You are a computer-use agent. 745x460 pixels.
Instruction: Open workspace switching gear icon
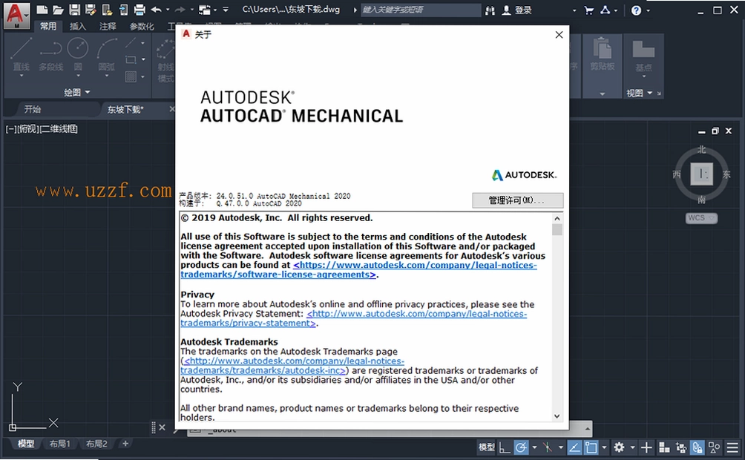(x=619, y=447)
